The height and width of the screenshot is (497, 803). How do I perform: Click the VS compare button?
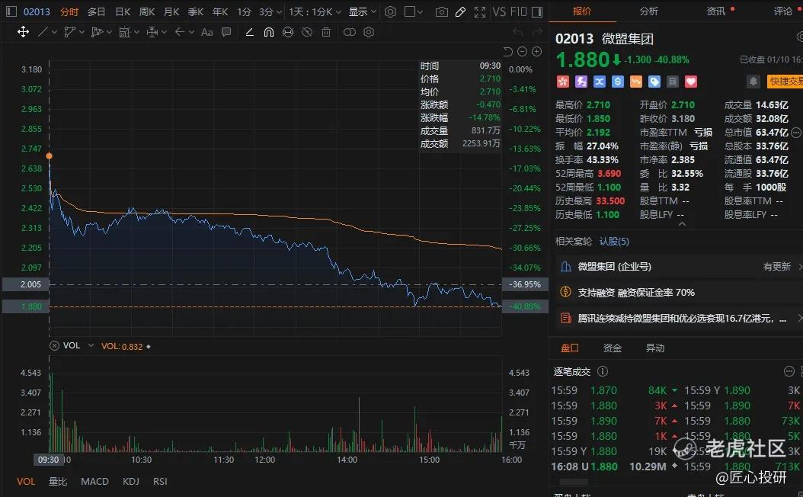click(x=499, y=11)
